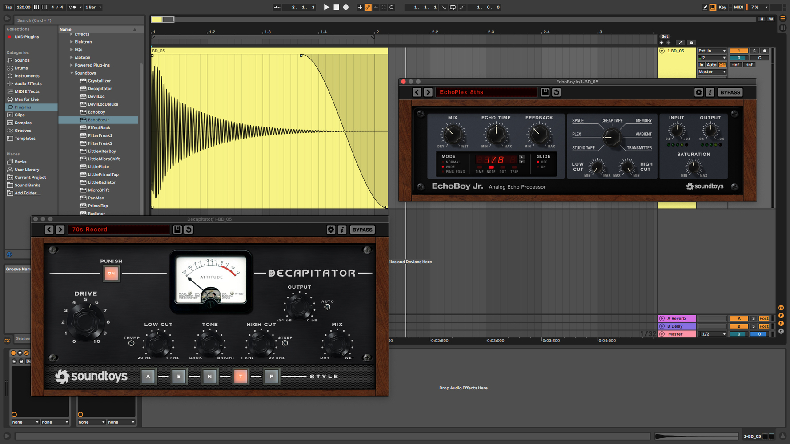Expand the iZotope plug-in folder
Image resolution: width=790 pixels, height=444 pixels.
(72, 57)
